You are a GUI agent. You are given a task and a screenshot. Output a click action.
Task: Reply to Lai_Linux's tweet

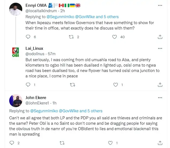[x=28, y=85]
